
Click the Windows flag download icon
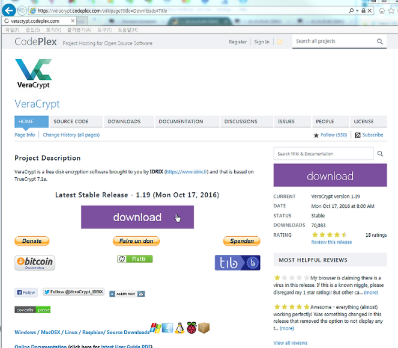(155, 328)
